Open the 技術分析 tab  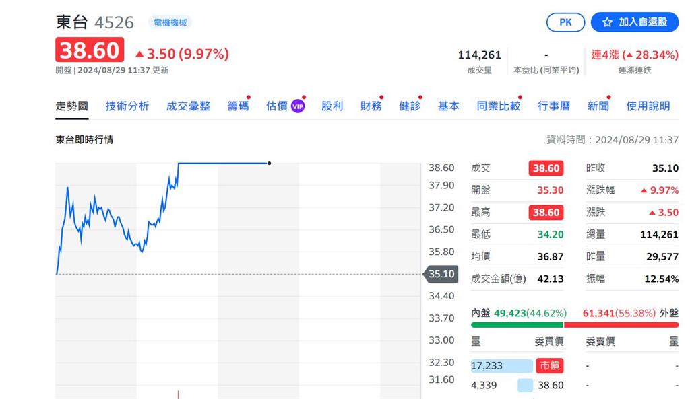(x=127, y=106)
